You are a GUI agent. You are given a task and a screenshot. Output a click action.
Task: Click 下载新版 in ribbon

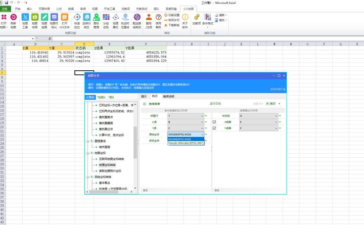[172, 25]
